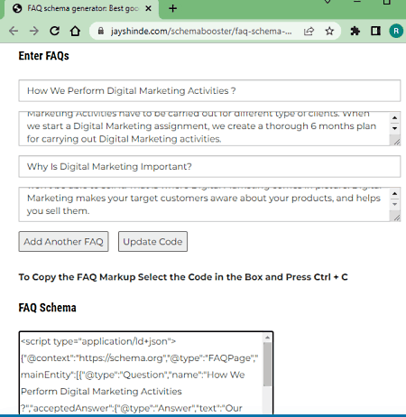Grab resize handle of second answer textarea
406x417 pixels.
[397, 218]
